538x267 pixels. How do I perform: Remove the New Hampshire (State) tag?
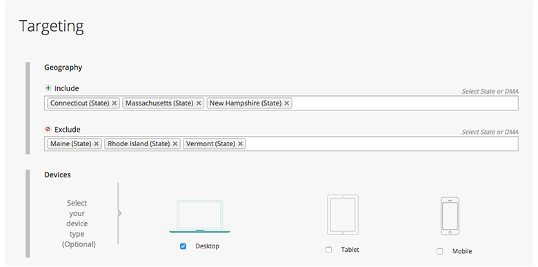point(286,103)
